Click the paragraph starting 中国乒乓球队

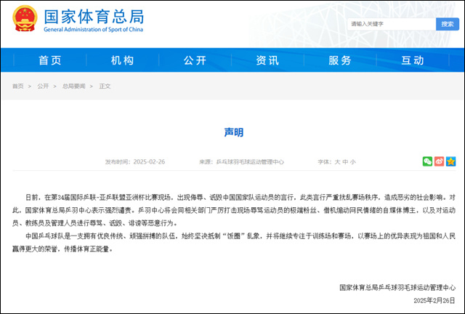(x=234, y=243)
